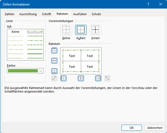The image size is (167, 133).
Task: Toggle the vertical middle border button
Action: [81, 78]
